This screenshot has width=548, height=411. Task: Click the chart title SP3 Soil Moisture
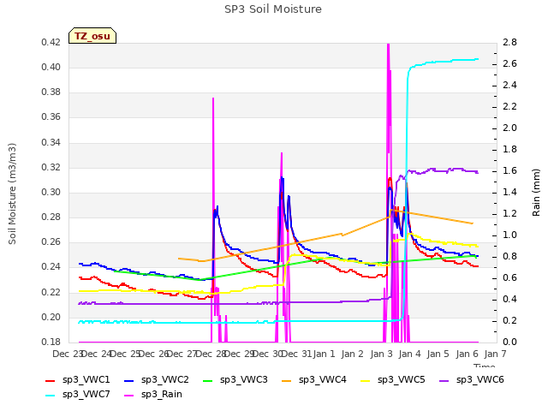pos(273,9)
